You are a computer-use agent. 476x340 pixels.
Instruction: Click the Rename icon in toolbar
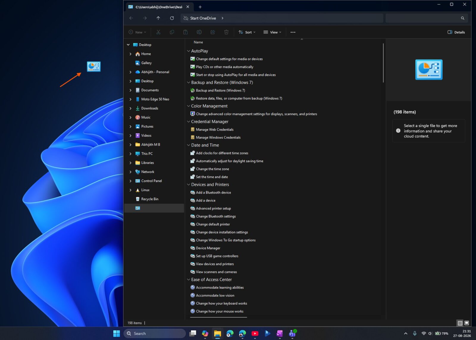click(199, 32)
